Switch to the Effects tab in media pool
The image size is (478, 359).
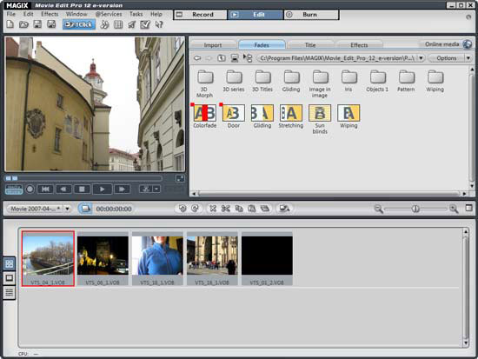point(359,45)
